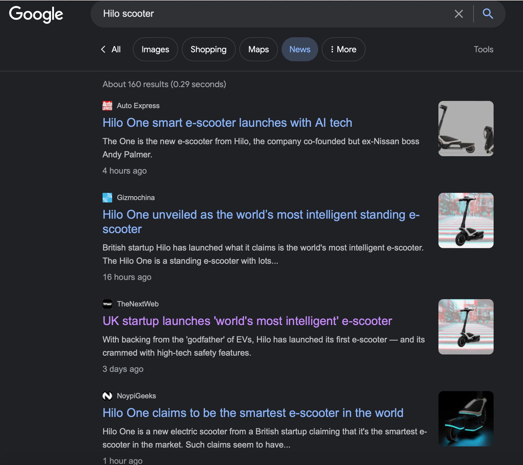This screenshot has width=523, height=465.
Task: Open the NoypiGeeks glowing scooter thumbnail
Action: coord(466,419)
